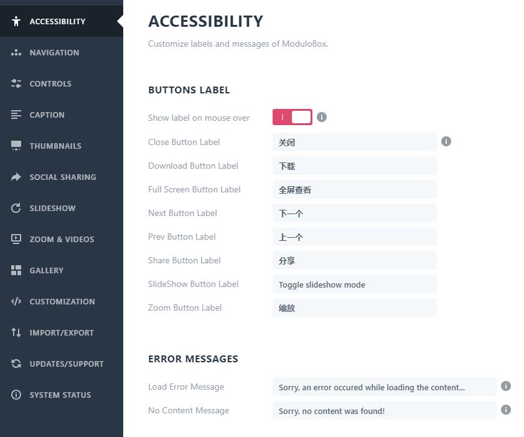
Task: Click info icon next to No Content Message
Action: pyautogui.click(x=506, y=410)
